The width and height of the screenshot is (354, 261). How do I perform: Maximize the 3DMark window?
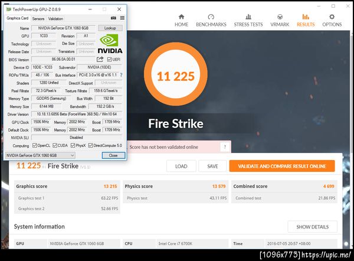pos(333,6)
